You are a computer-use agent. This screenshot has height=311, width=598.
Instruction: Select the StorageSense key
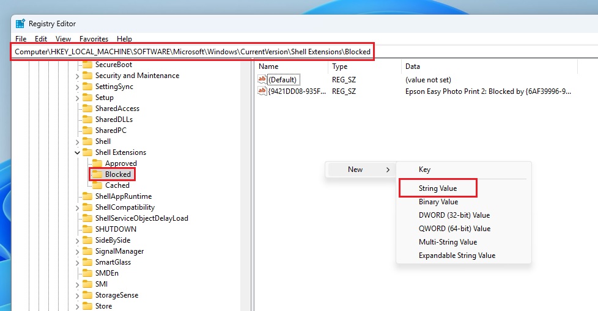117,295
